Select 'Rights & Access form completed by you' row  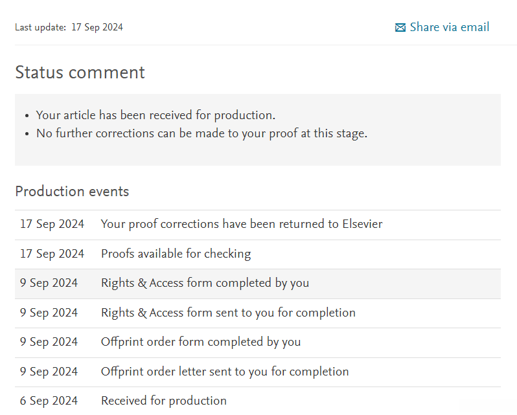click(205, 283)
